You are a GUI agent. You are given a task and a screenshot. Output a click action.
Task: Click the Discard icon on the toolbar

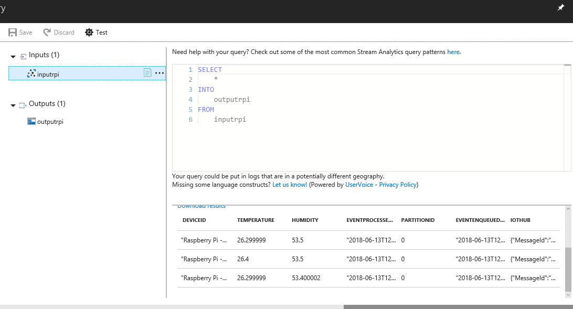[46, 32]
